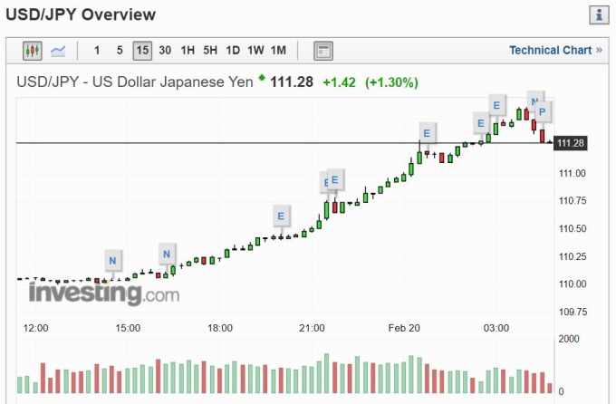Viewport: 616px width, 404px height.
Task: Open the info icon beside USD/JPY Overview
Action: [599, 15]
